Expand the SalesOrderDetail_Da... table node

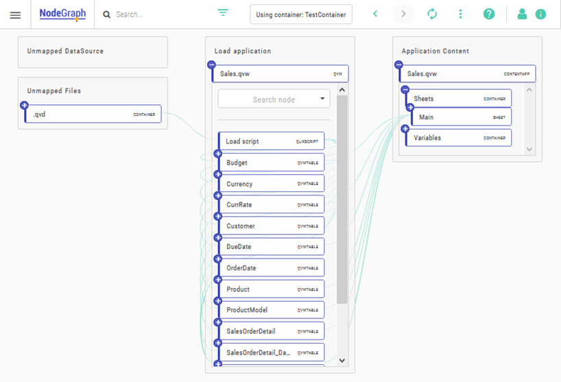tap(217, 343)
